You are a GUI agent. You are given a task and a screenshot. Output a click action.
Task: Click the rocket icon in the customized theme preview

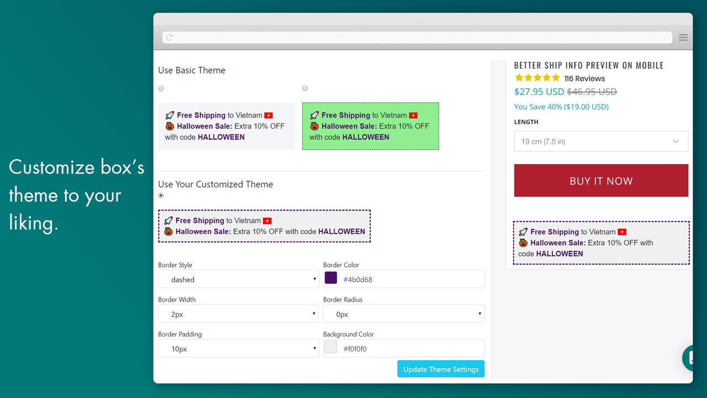point(170,220)
